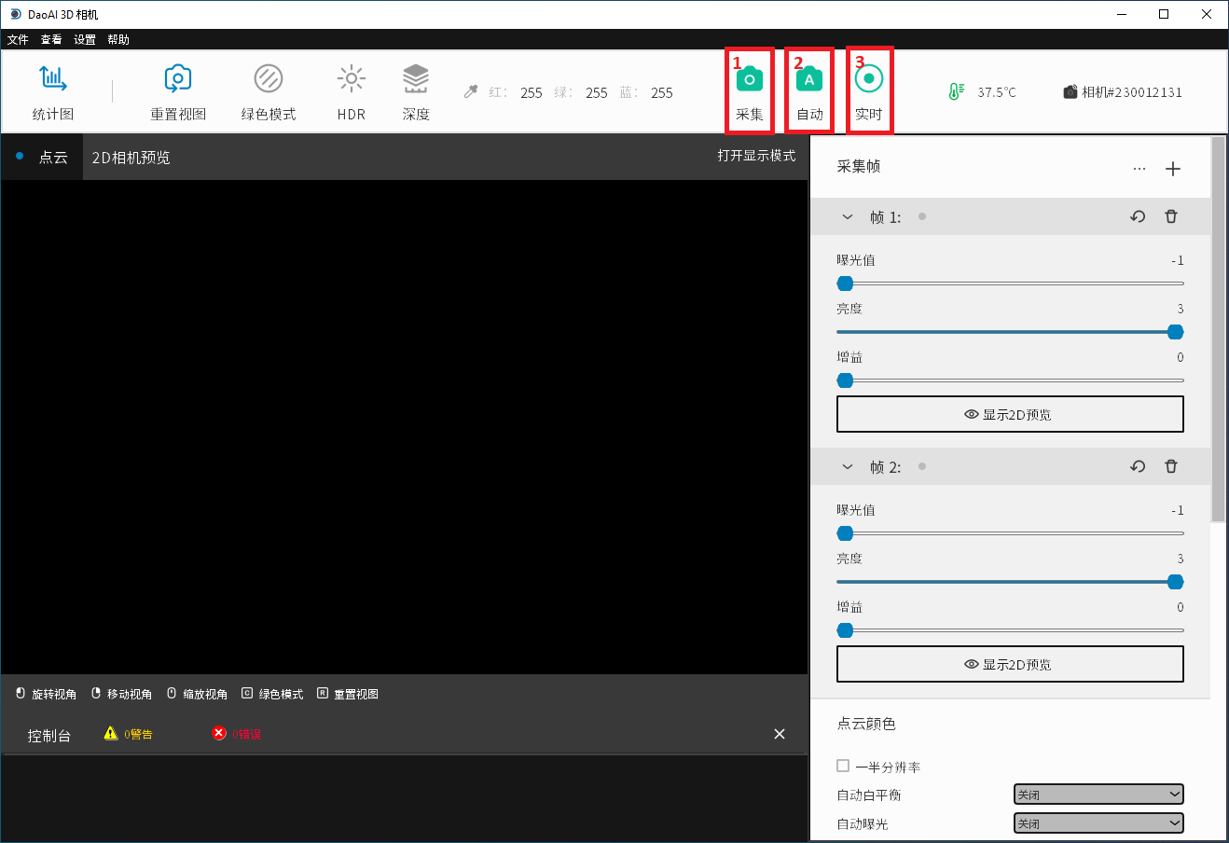Image resolution: width=1229 pixels, height=843 pixels.
Task: Collapse the 帧 2 section chevron
Action: click(848, 466)
